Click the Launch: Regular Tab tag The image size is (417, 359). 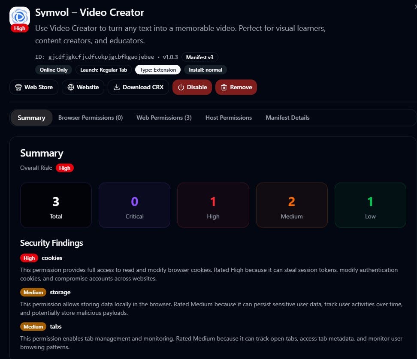tap(103, 69)
